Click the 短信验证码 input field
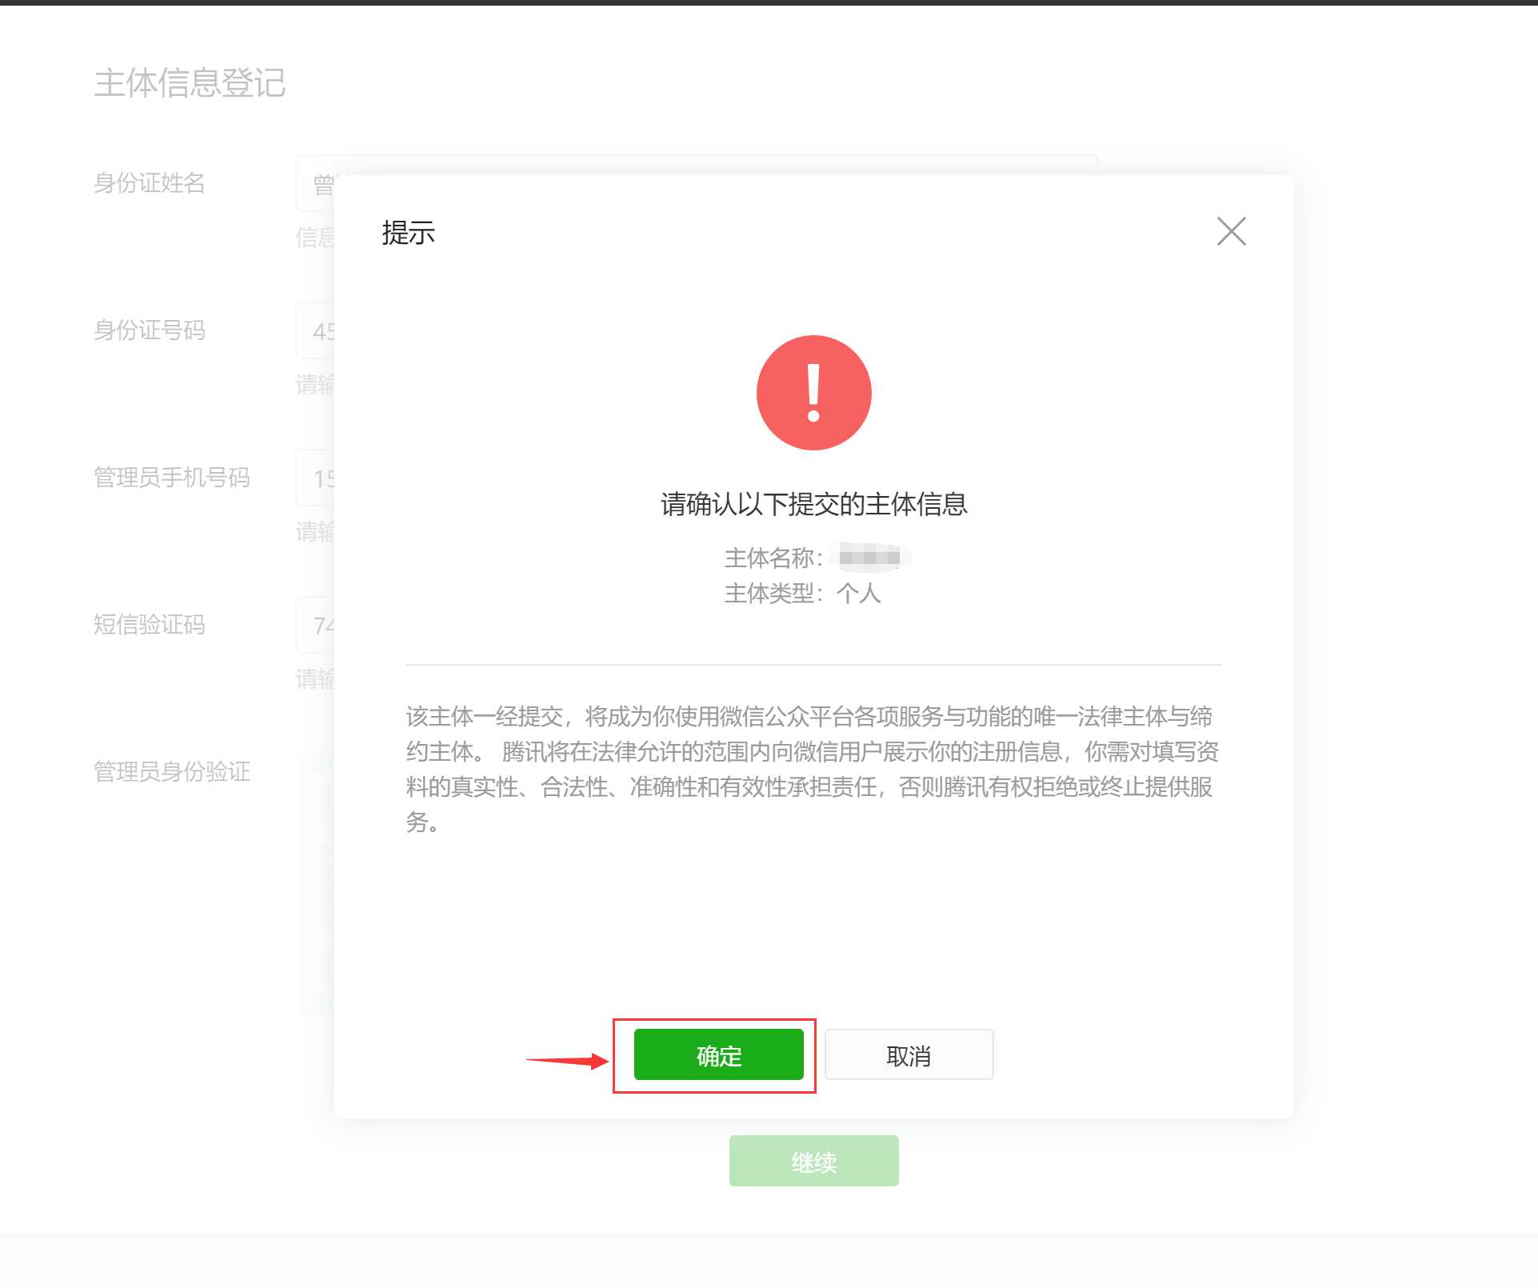The height and width of the screenshot is (1288, 1538). click(315, 625)
